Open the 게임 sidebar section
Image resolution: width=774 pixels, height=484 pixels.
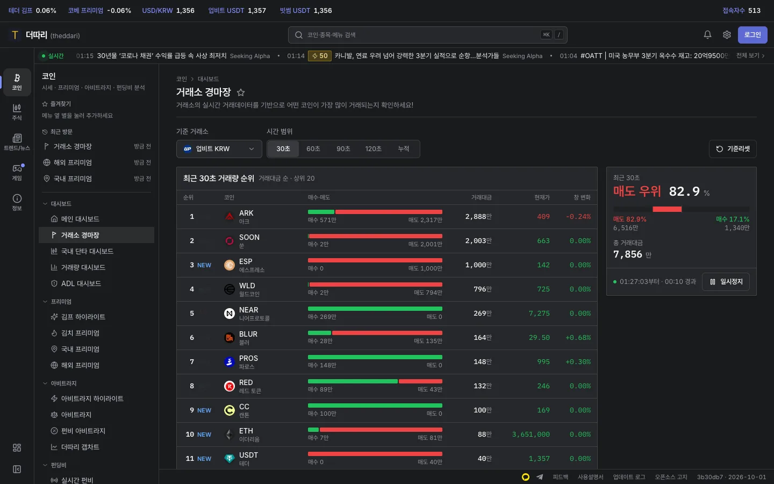point(17,173)
